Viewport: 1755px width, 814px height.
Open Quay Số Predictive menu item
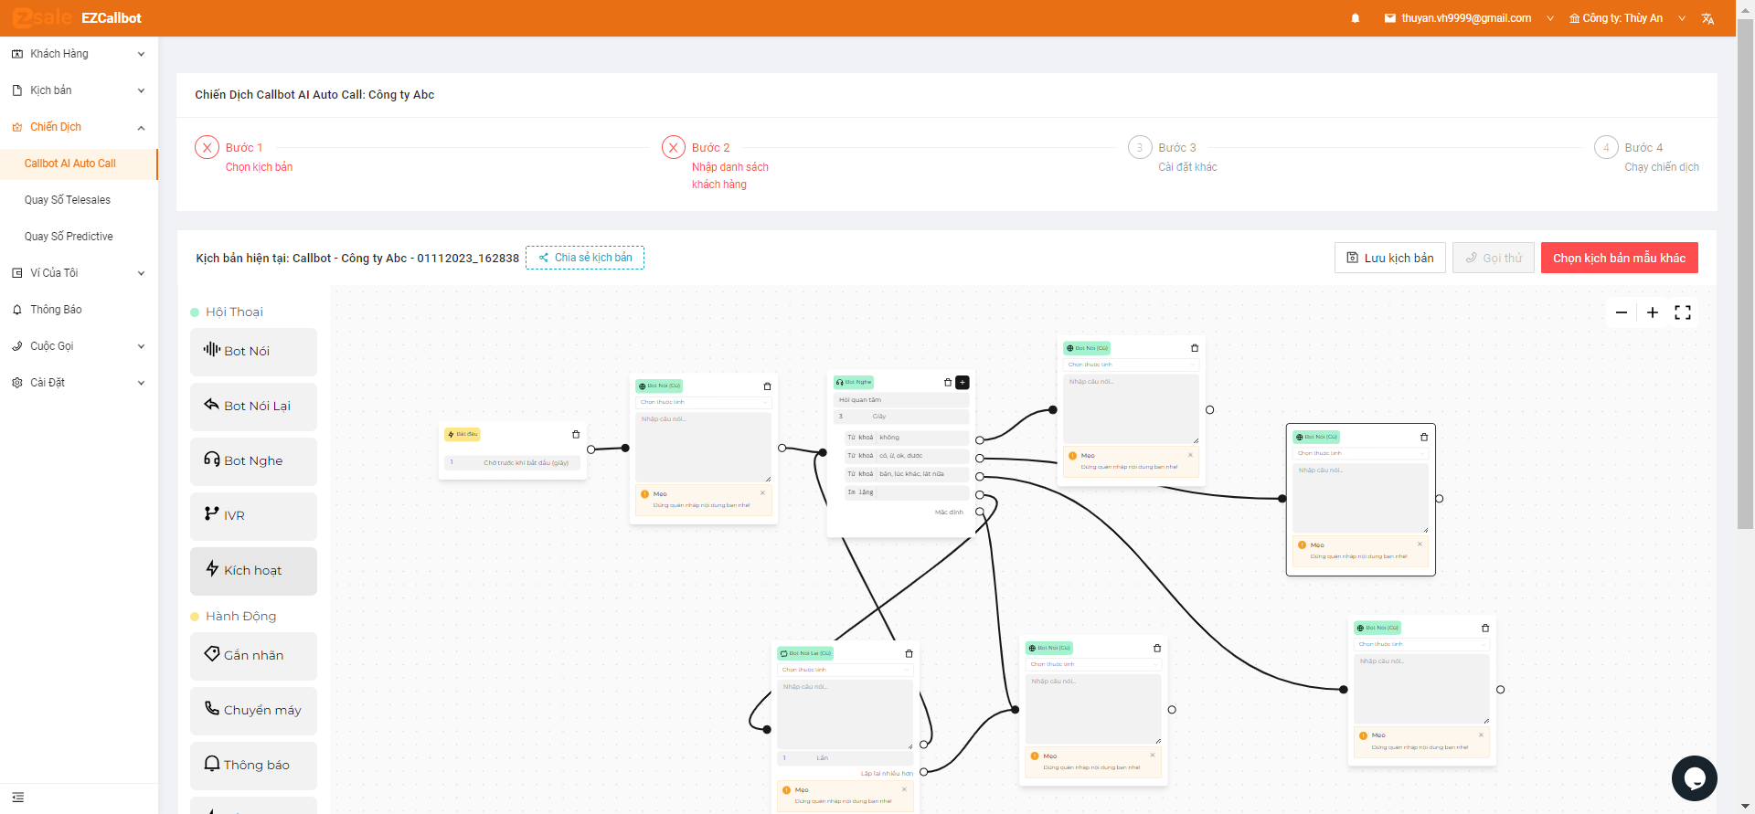(x=69, y=237)
